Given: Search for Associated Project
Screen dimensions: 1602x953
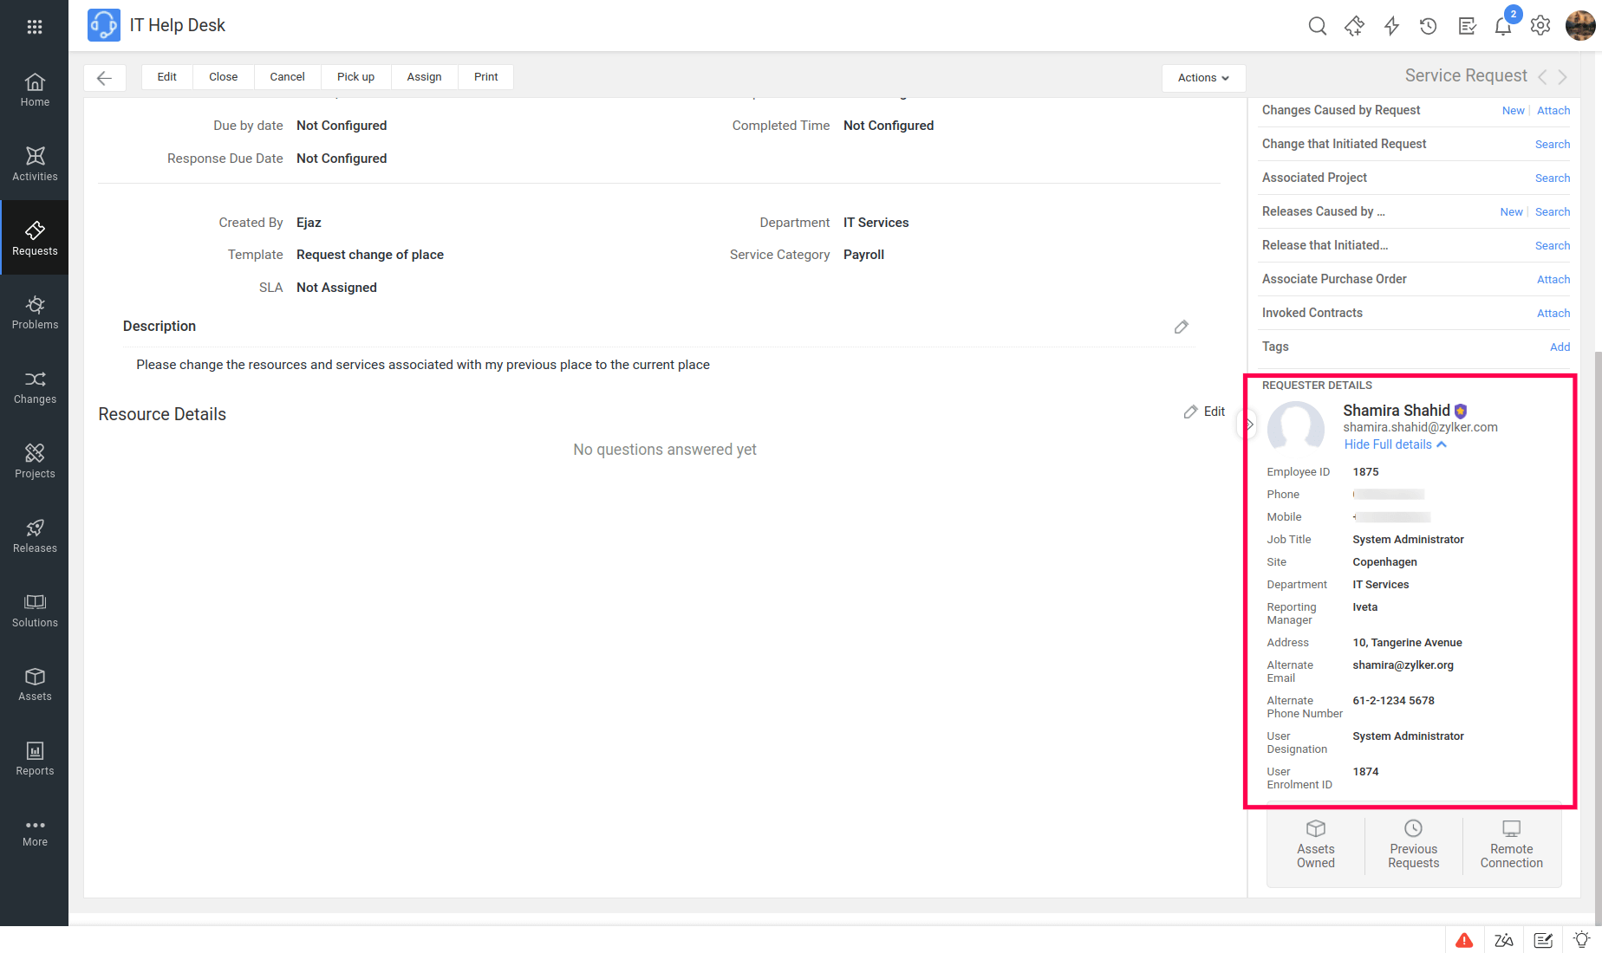Looking at the screenshot, I should (x=1553, y=178).
